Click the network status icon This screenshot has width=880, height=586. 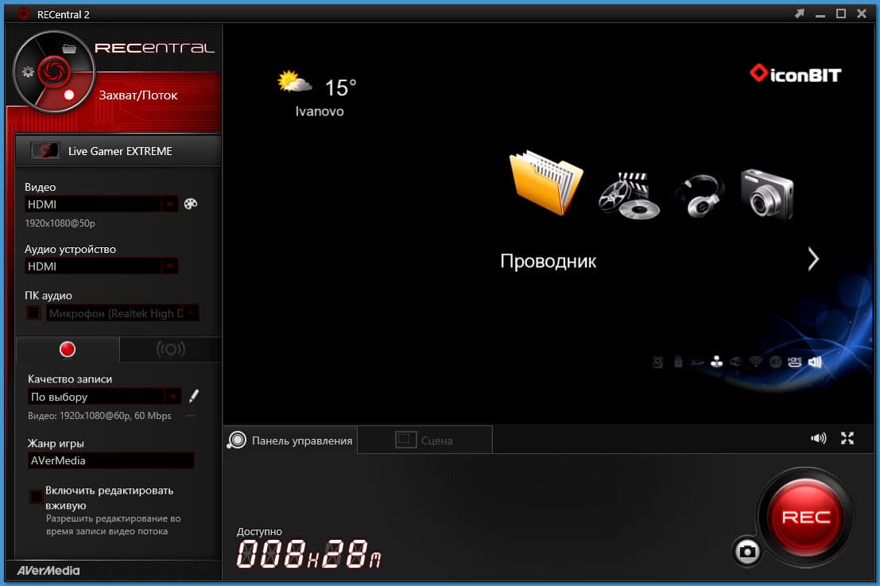tap(717, 362)
